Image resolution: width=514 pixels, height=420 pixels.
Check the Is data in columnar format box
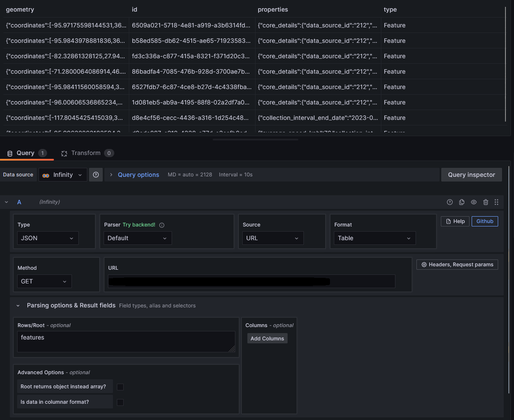[x=120, y=402]
